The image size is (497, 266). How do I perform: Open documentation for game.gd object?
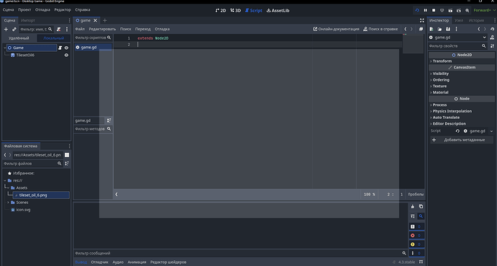pyautogui.click(x=492, y=37)
